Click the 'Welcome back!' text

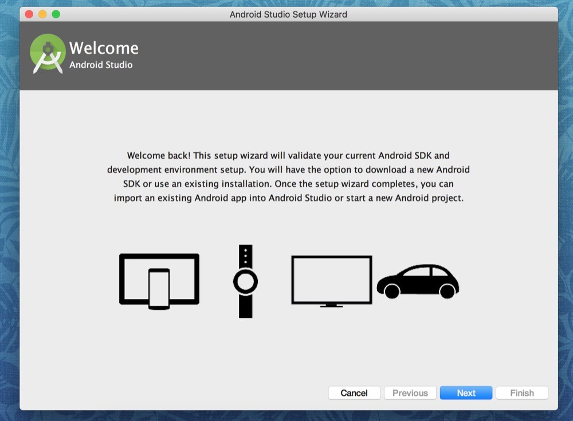pos(159,156)
